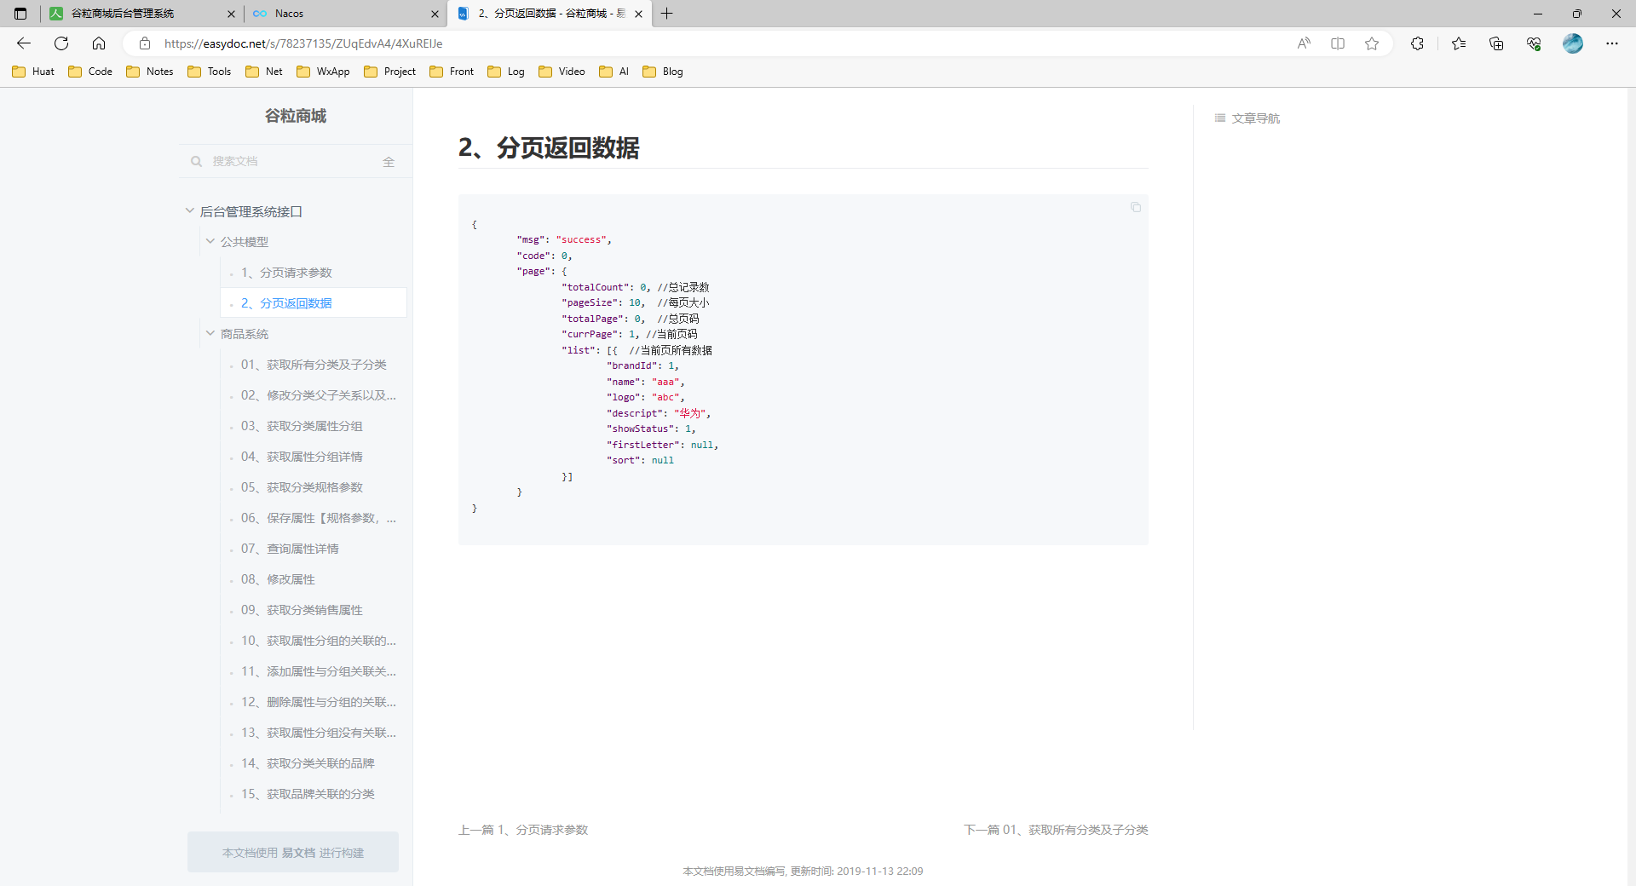Open browser settings and more menu
Viewport: 1636px width, 886px height.
point(1611,43)
